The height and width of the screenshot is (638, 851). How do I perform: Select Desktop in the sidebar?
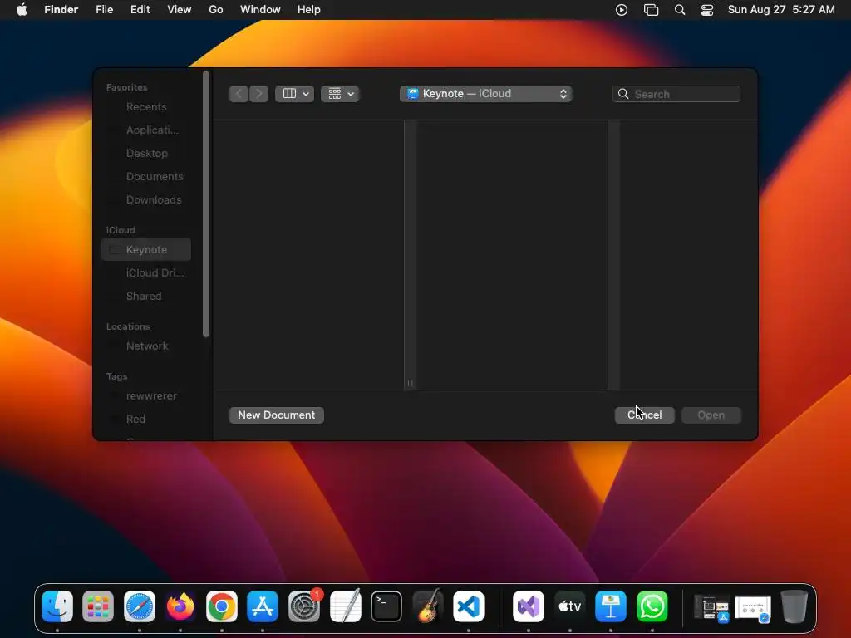point(146,154)
